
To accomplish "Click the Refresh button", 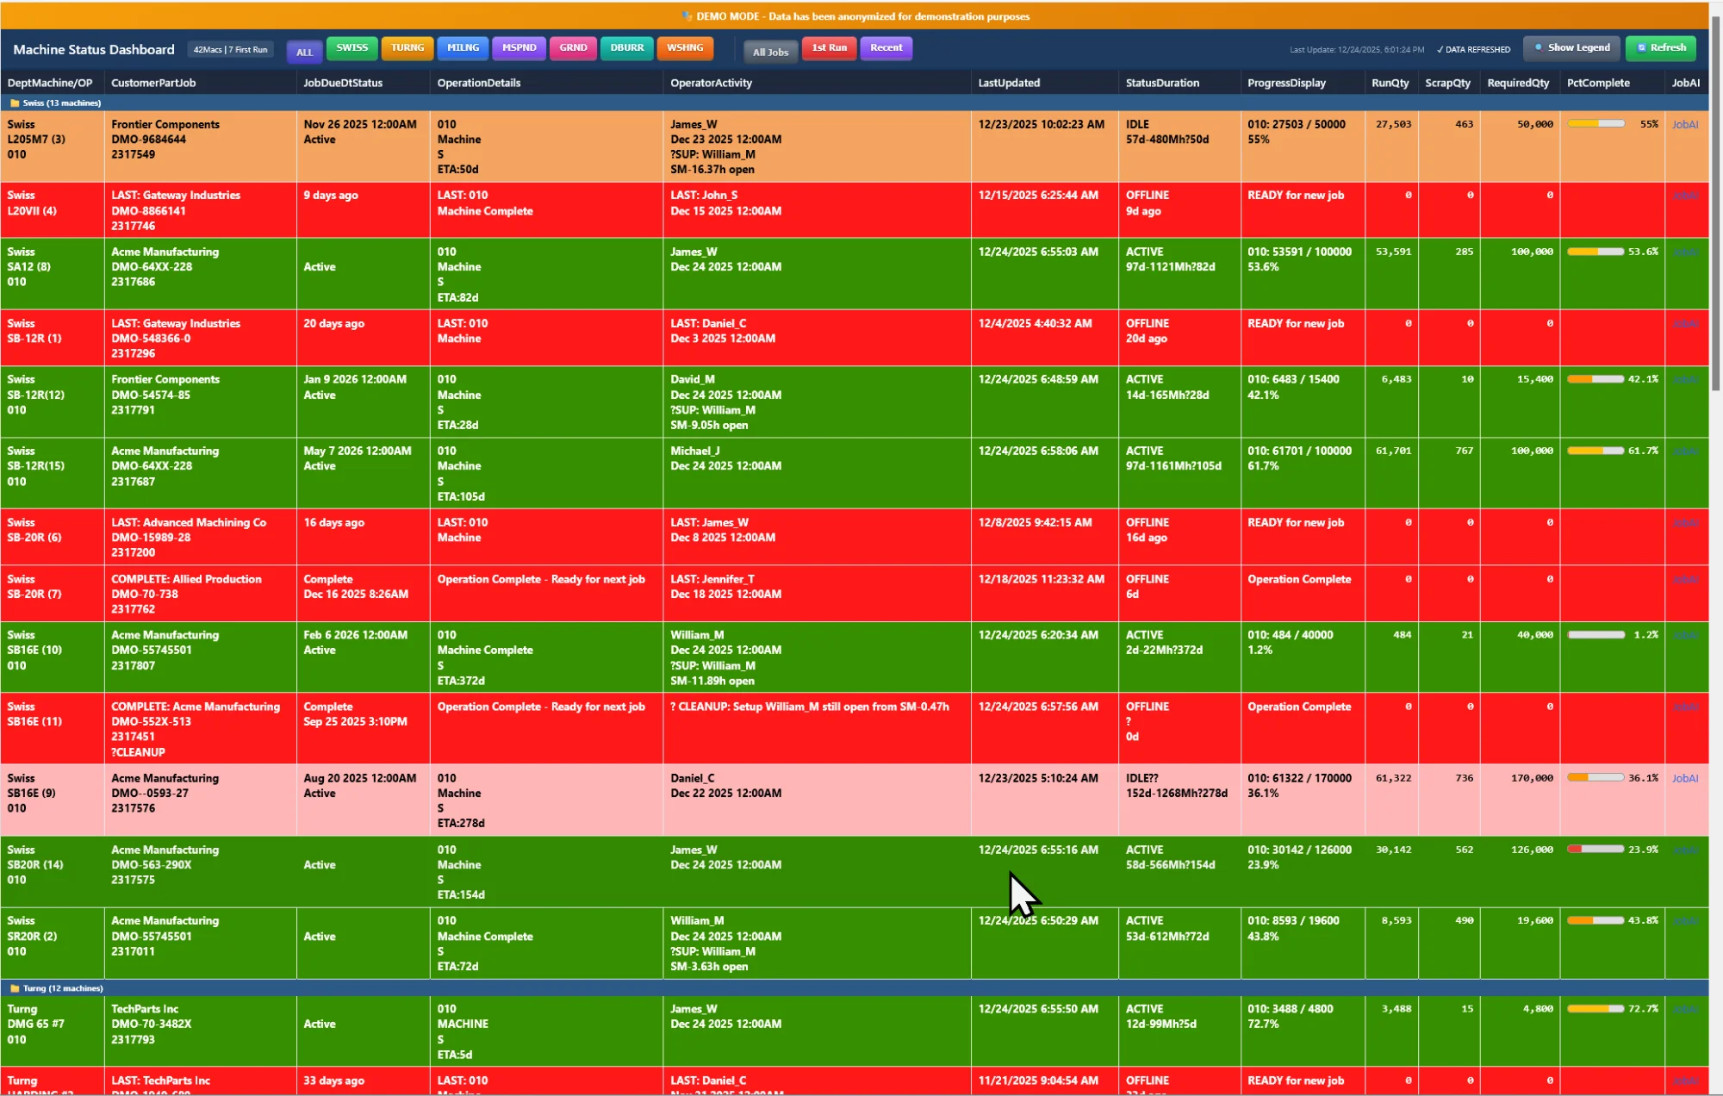I will click(1660, 48).
